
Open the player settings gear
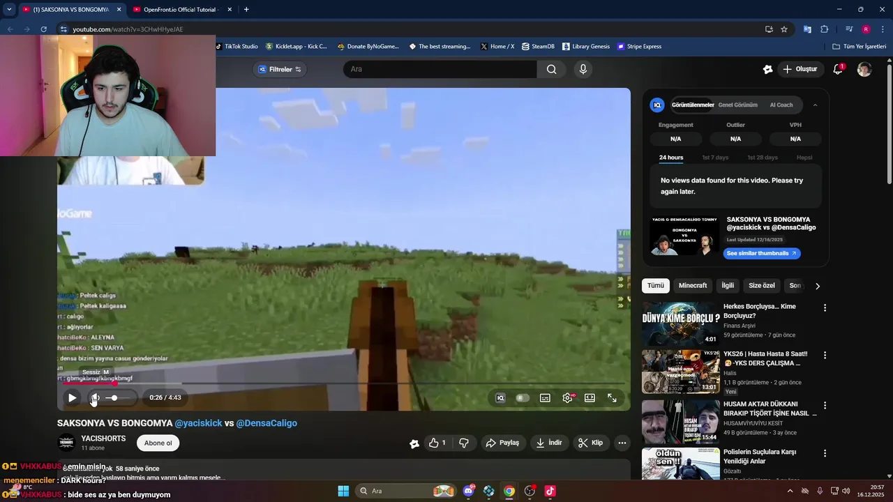click(x=567, y=397)
